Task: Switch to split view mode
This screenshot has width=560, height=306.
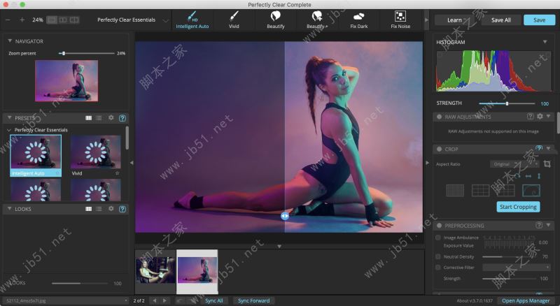Action: pos(63,20)
